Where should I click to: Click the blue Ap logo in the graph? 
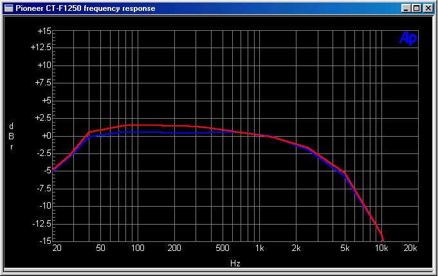click(408, 39)
